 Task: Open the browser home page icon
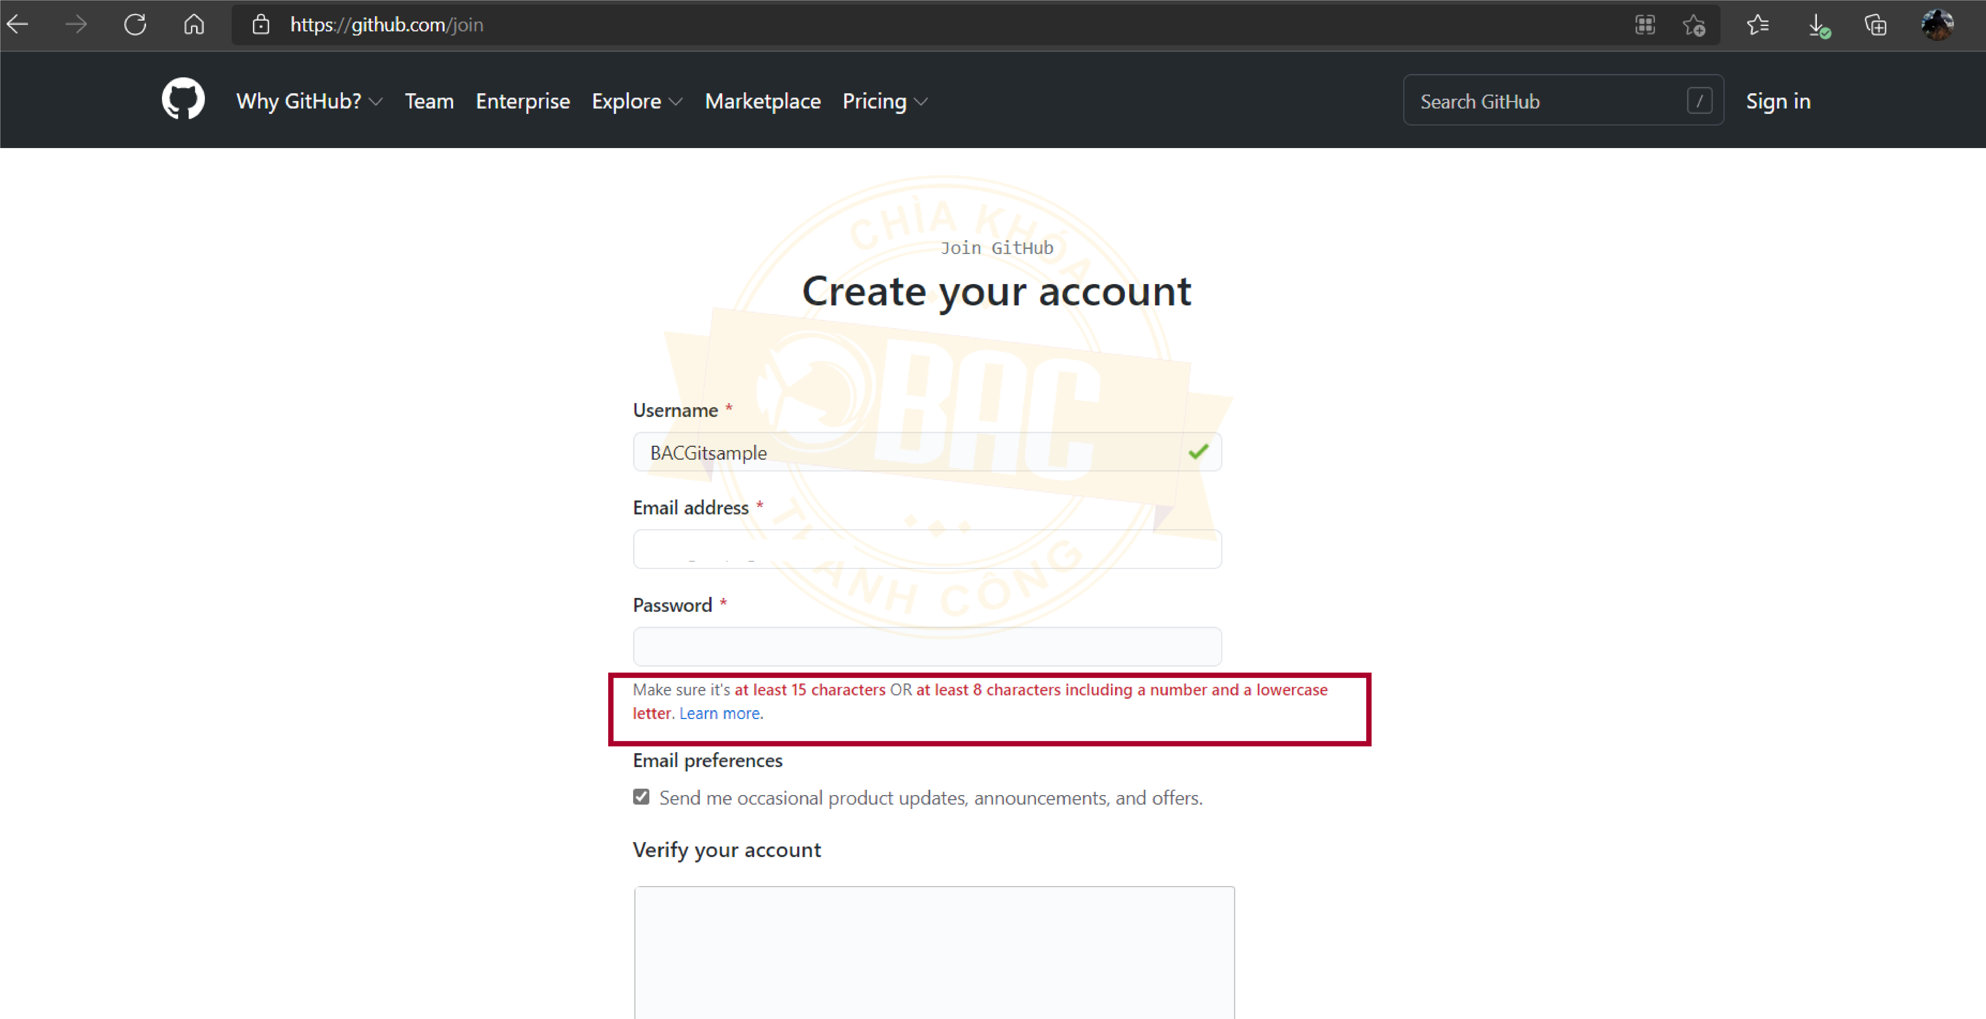click(x=194, y=25)
